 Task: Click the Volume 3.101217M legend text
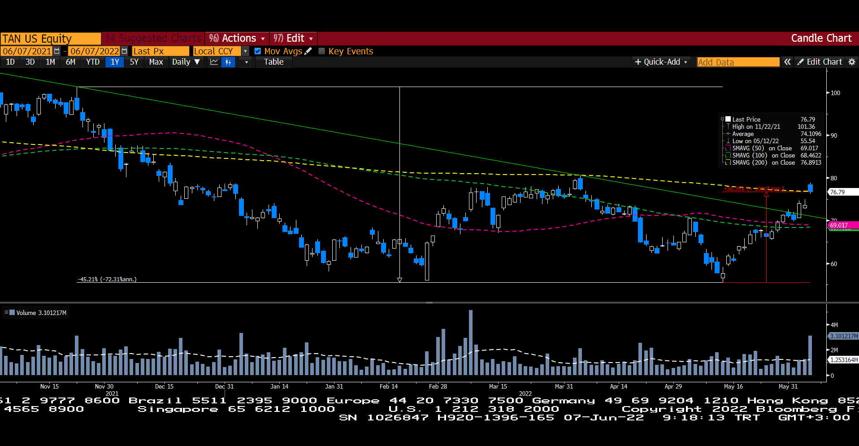pyautogui.click(x=41, y=313)
